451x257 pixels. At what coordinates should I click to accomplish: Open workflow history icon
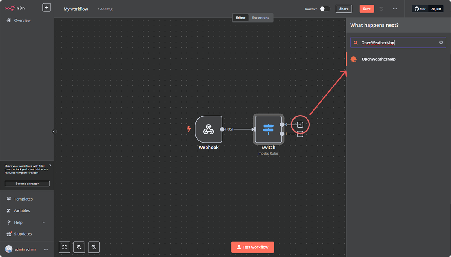click(x=381, y=9)
